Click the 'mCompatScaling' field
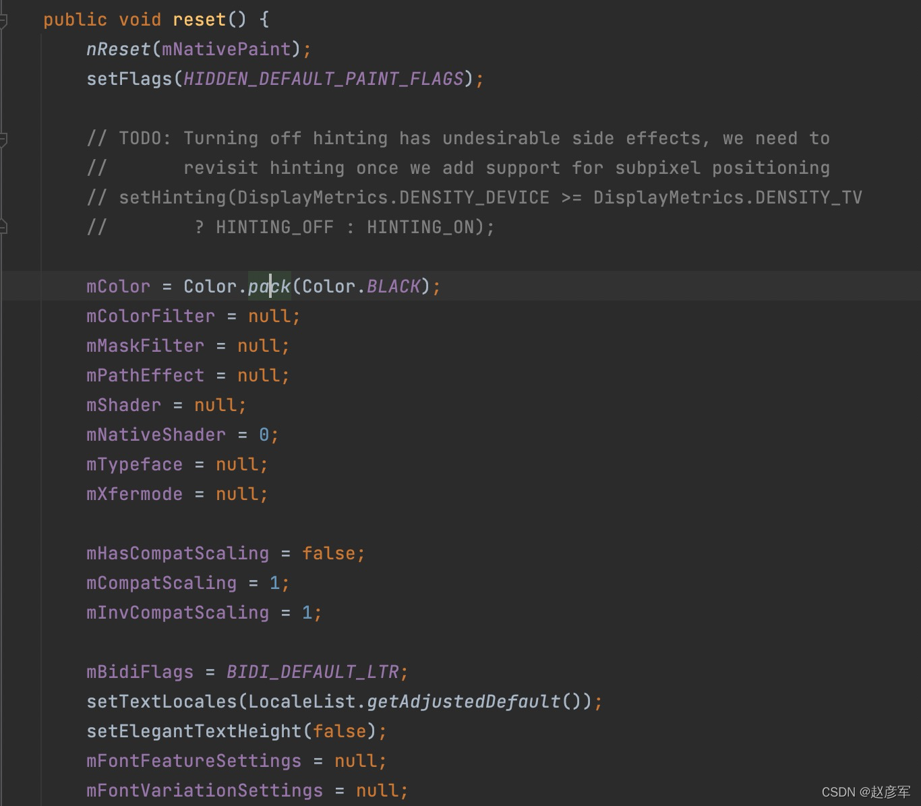 point(161,583)
